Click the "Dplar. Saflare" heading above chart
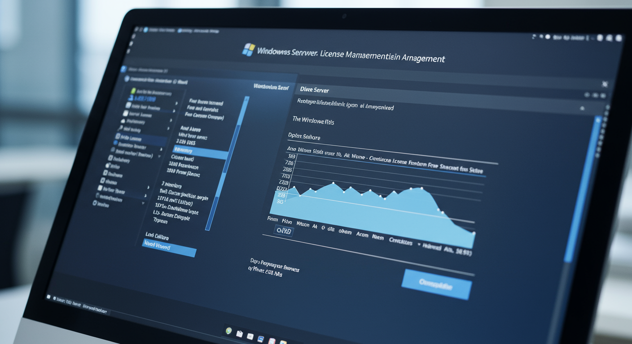Image resolution: width=632 pixels, height=344 pixels. coord(304,136)
